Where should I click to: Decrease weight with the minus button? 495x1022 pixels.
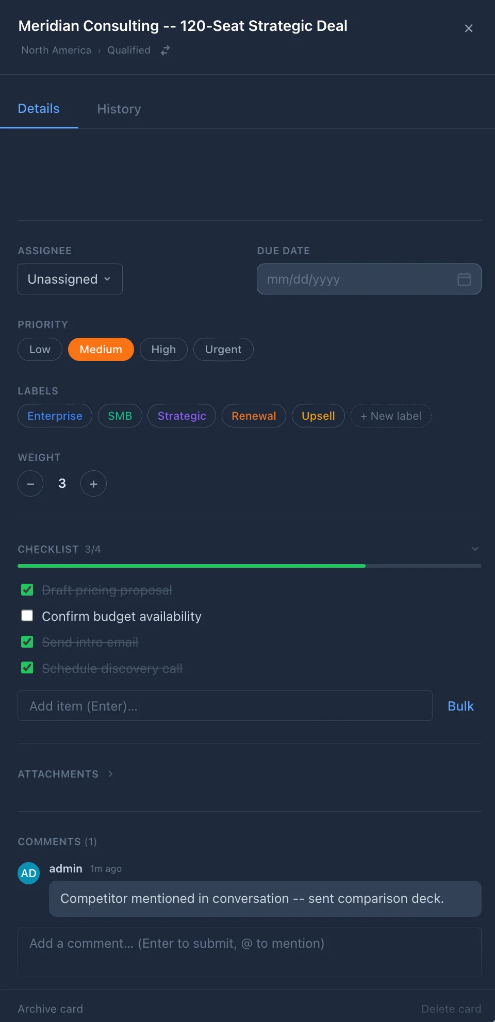click(30, 484)
